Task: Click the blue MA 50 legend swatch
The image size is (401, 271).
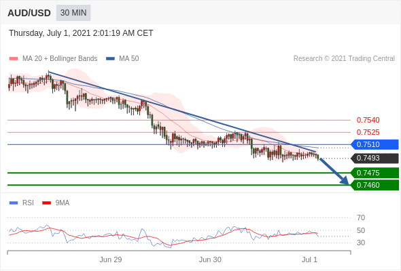Action: pyautogui.click(x=110, y=59)
